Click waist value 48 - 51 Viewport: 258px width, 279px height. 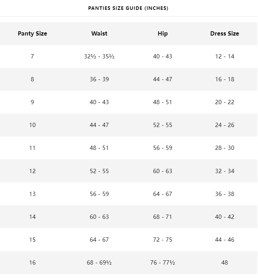click(x=99, y=148)
